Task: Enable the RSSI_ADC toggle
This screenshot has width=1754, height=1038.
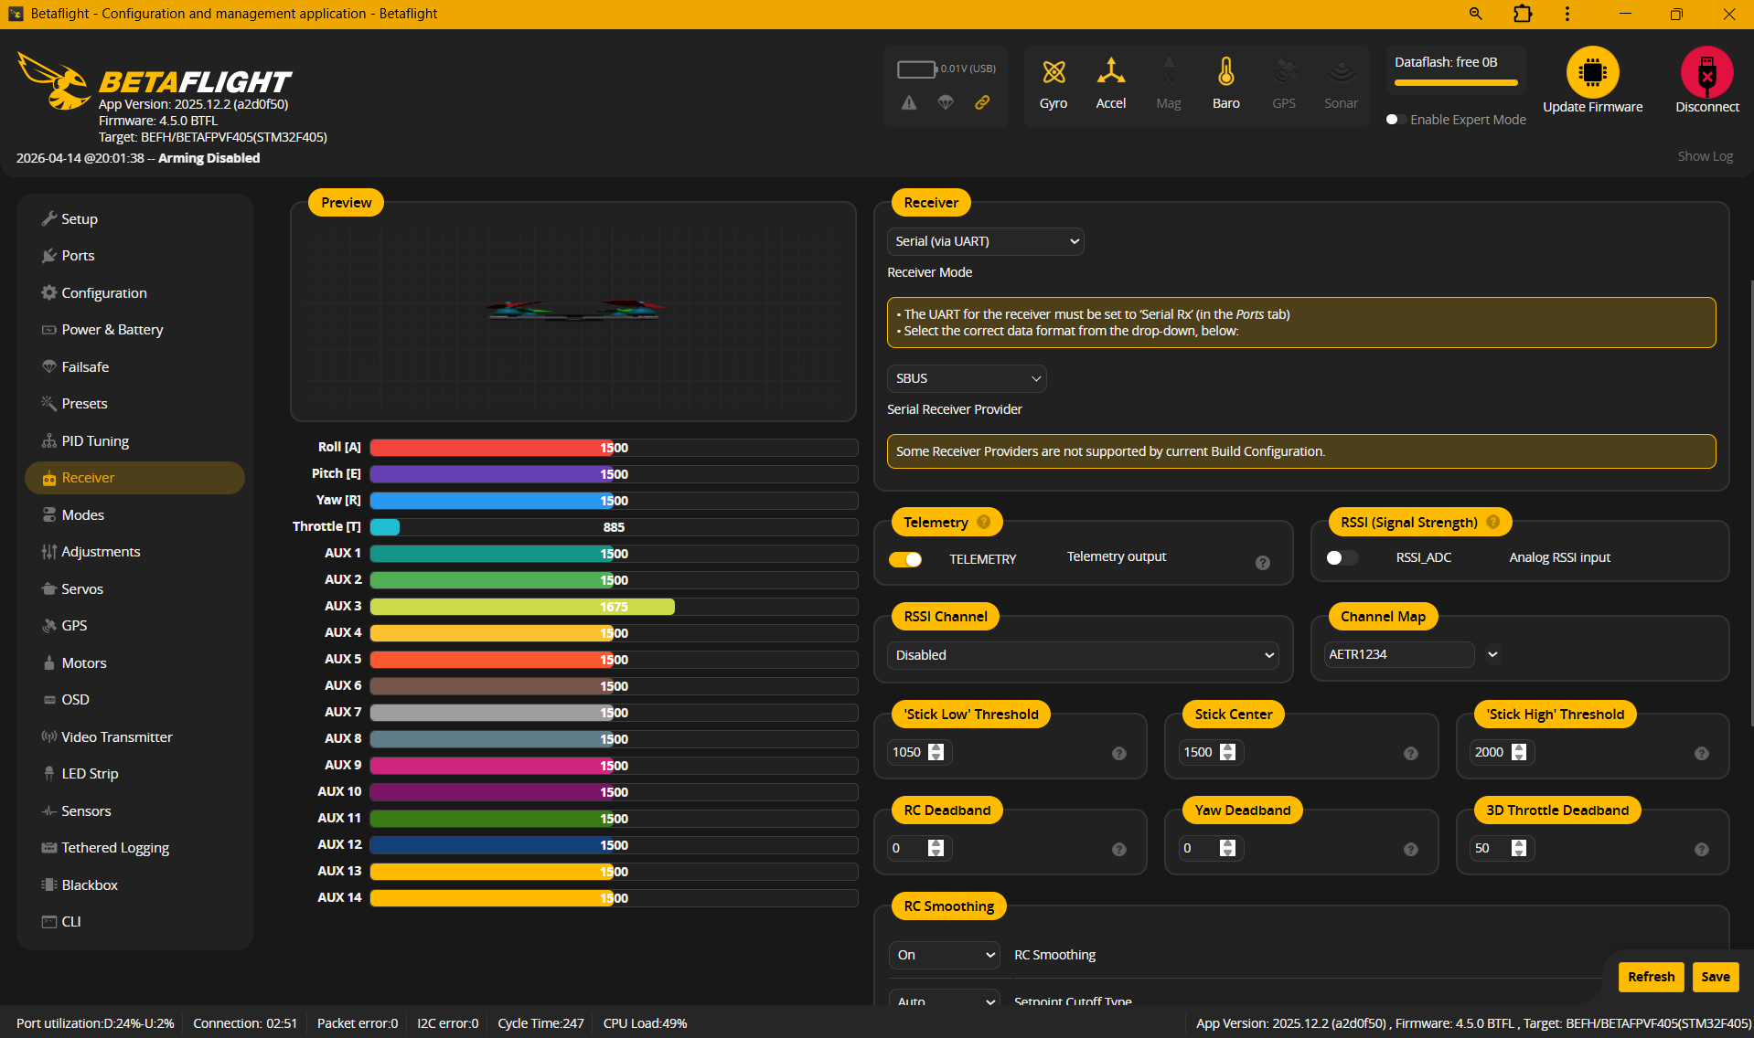Action: (1342, 558)
